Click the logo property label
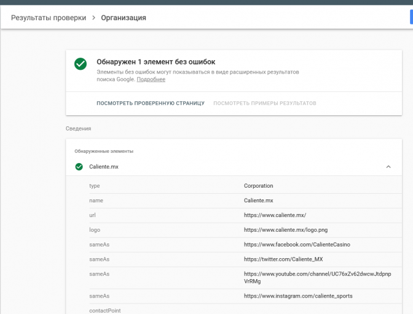The image size is (413, 314). click(x=95, y=230)
